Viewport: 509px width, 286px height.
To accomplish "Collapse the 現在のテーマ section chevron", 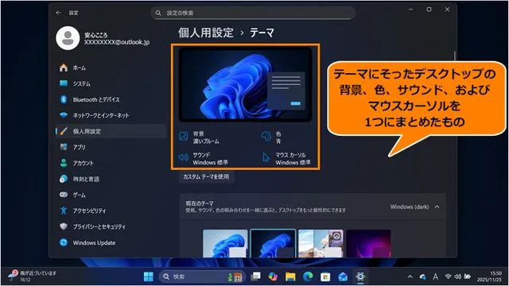I will pyautogui.click(x=437, y=207).
